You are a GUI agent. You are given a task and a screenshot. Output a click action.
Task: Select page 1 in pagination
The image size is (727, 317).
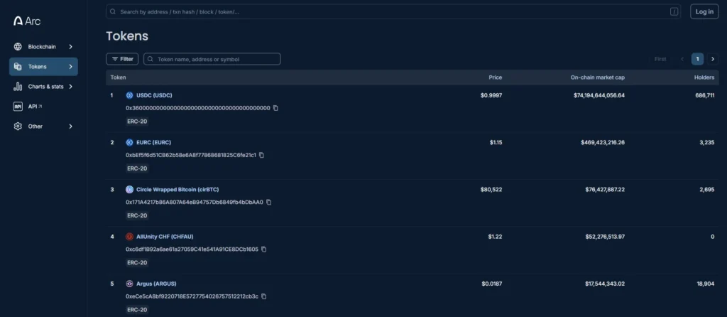[x=697, y=59]
